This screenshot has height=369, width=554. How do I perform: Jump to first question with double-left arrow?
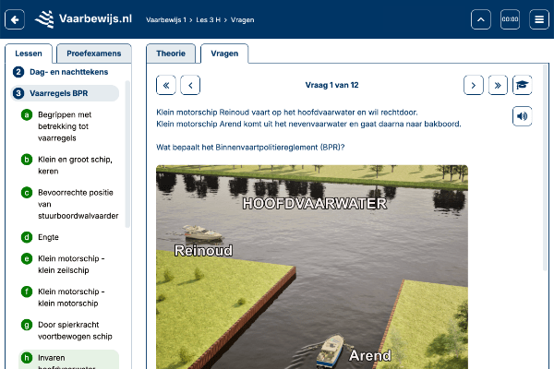(x=166, y=85)
